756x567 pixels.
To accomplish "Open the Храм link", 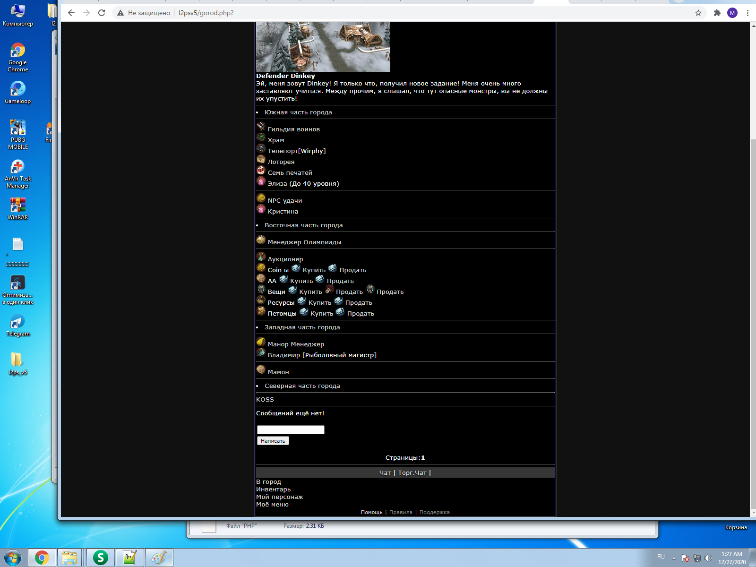I will (x=276, y=140).
